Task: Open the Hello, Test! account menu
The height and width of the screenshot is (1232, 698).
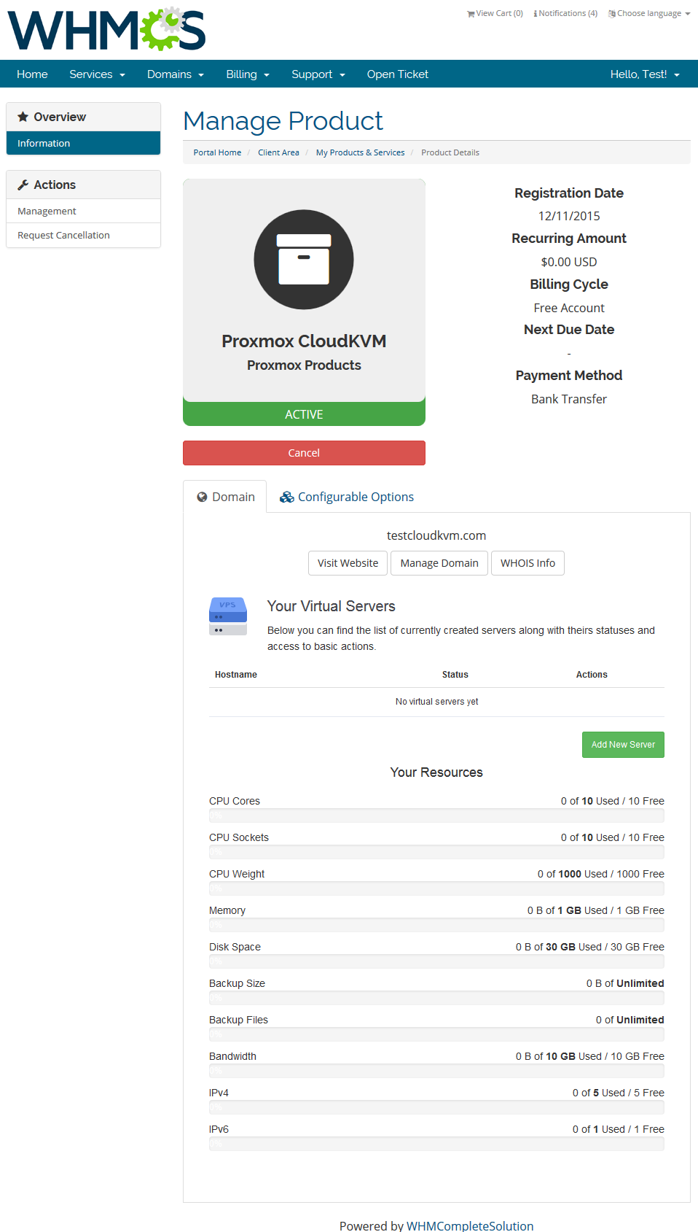Action: 645,74
